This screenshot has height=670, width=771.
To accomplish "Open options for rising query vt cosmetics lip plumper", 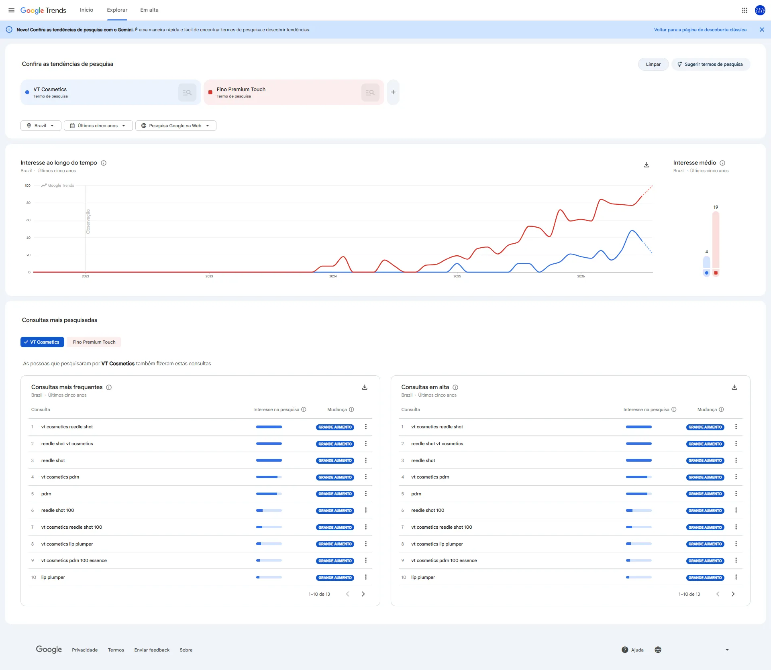I will click(x=736, y=544).
